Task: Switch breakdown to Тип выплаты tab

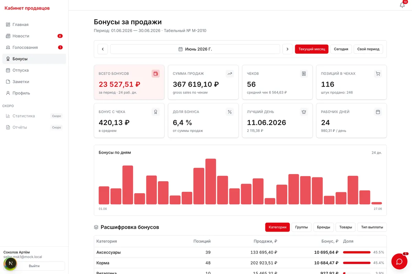Action: pos(372,227)
